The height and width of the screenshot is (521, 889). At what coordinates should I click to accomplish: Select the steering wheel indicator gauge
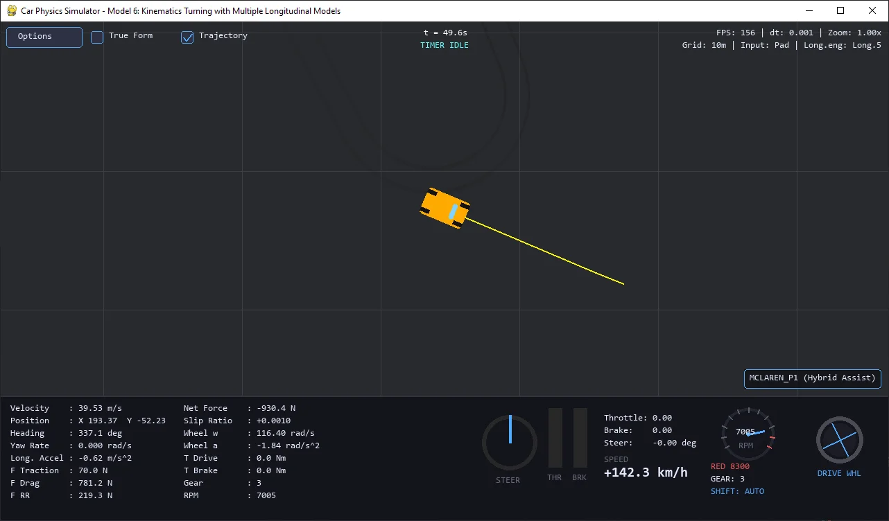[x=509, y=442]
